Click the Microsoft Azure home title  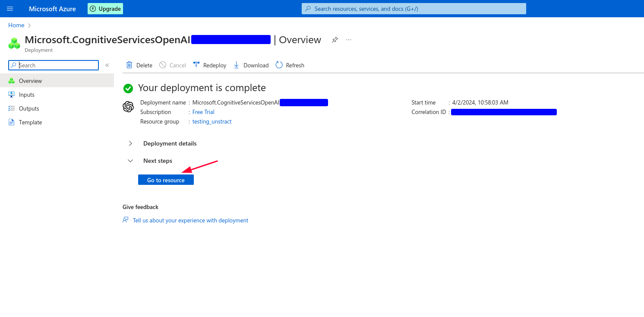52,9
